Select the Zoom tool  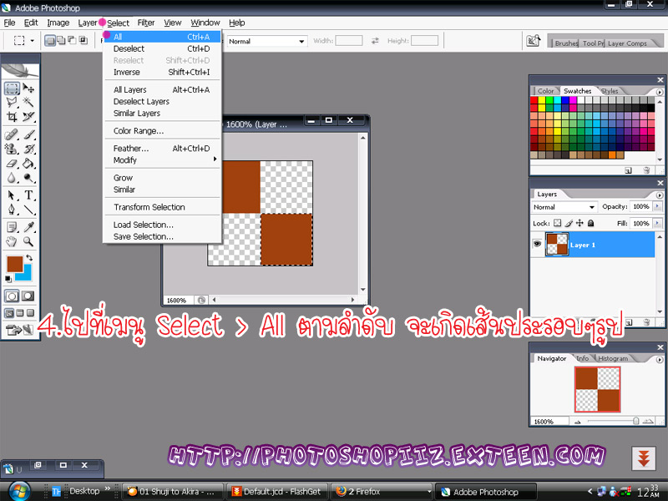[28, 241]
